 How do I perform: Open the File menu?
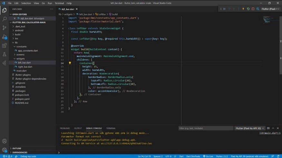10,3
